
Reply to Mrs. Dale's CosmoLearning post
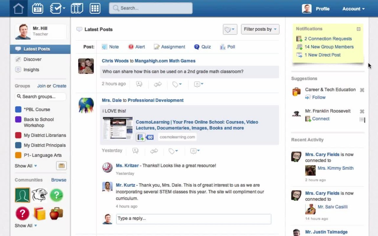click(x=136, y=151)
